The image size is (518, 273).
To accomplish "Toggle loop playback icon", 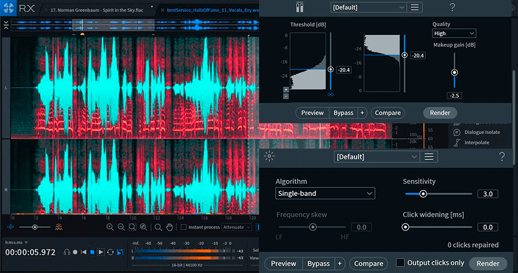I will pyautogui.click(x=110, y=252).
